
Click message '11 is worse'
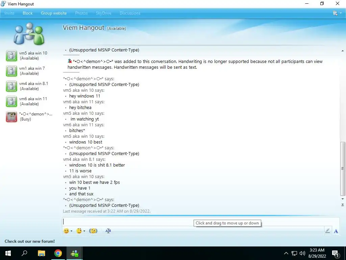coord(80,171)
